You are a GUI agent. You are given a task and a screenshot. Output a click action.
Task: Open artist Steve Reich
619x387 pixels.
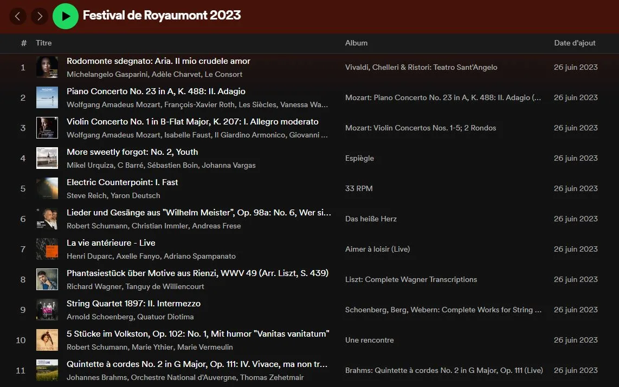(x=86, y=195)
